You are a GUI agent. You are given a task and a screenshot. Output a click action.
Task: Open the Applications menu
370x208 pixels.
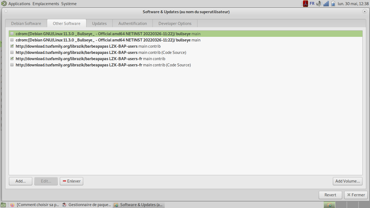[19, 4]
